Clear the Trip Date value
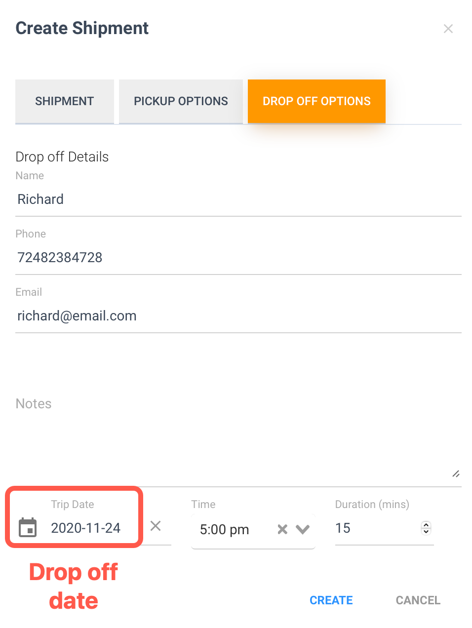Viewport: 472px width, 628px height. coord(156,526)
